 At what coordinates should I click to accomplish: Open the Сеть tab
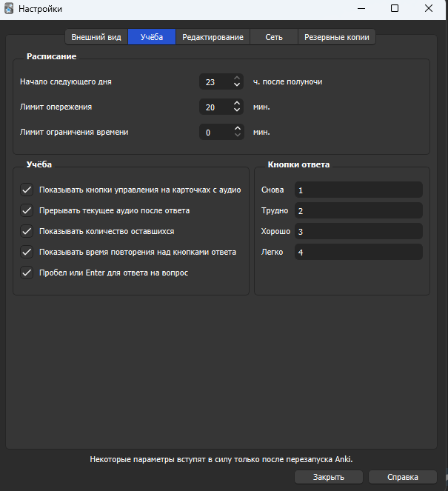(274, 37)
